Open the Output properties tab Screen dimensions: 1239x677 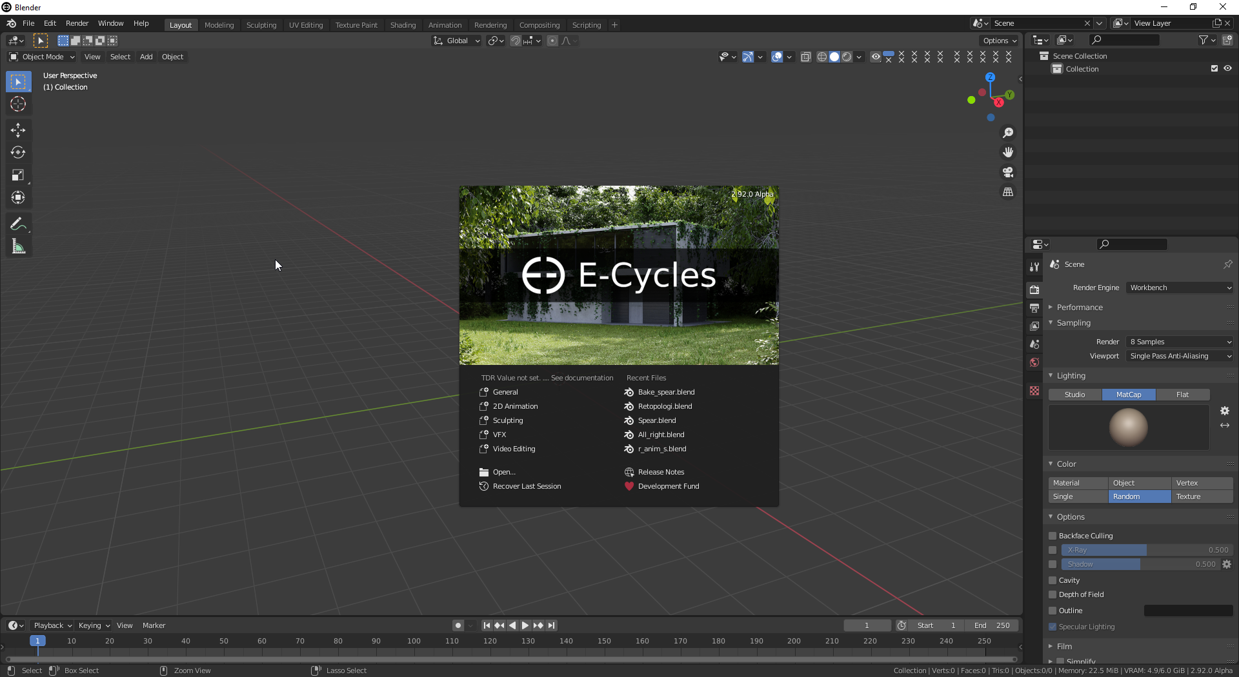click(1034, 308)
